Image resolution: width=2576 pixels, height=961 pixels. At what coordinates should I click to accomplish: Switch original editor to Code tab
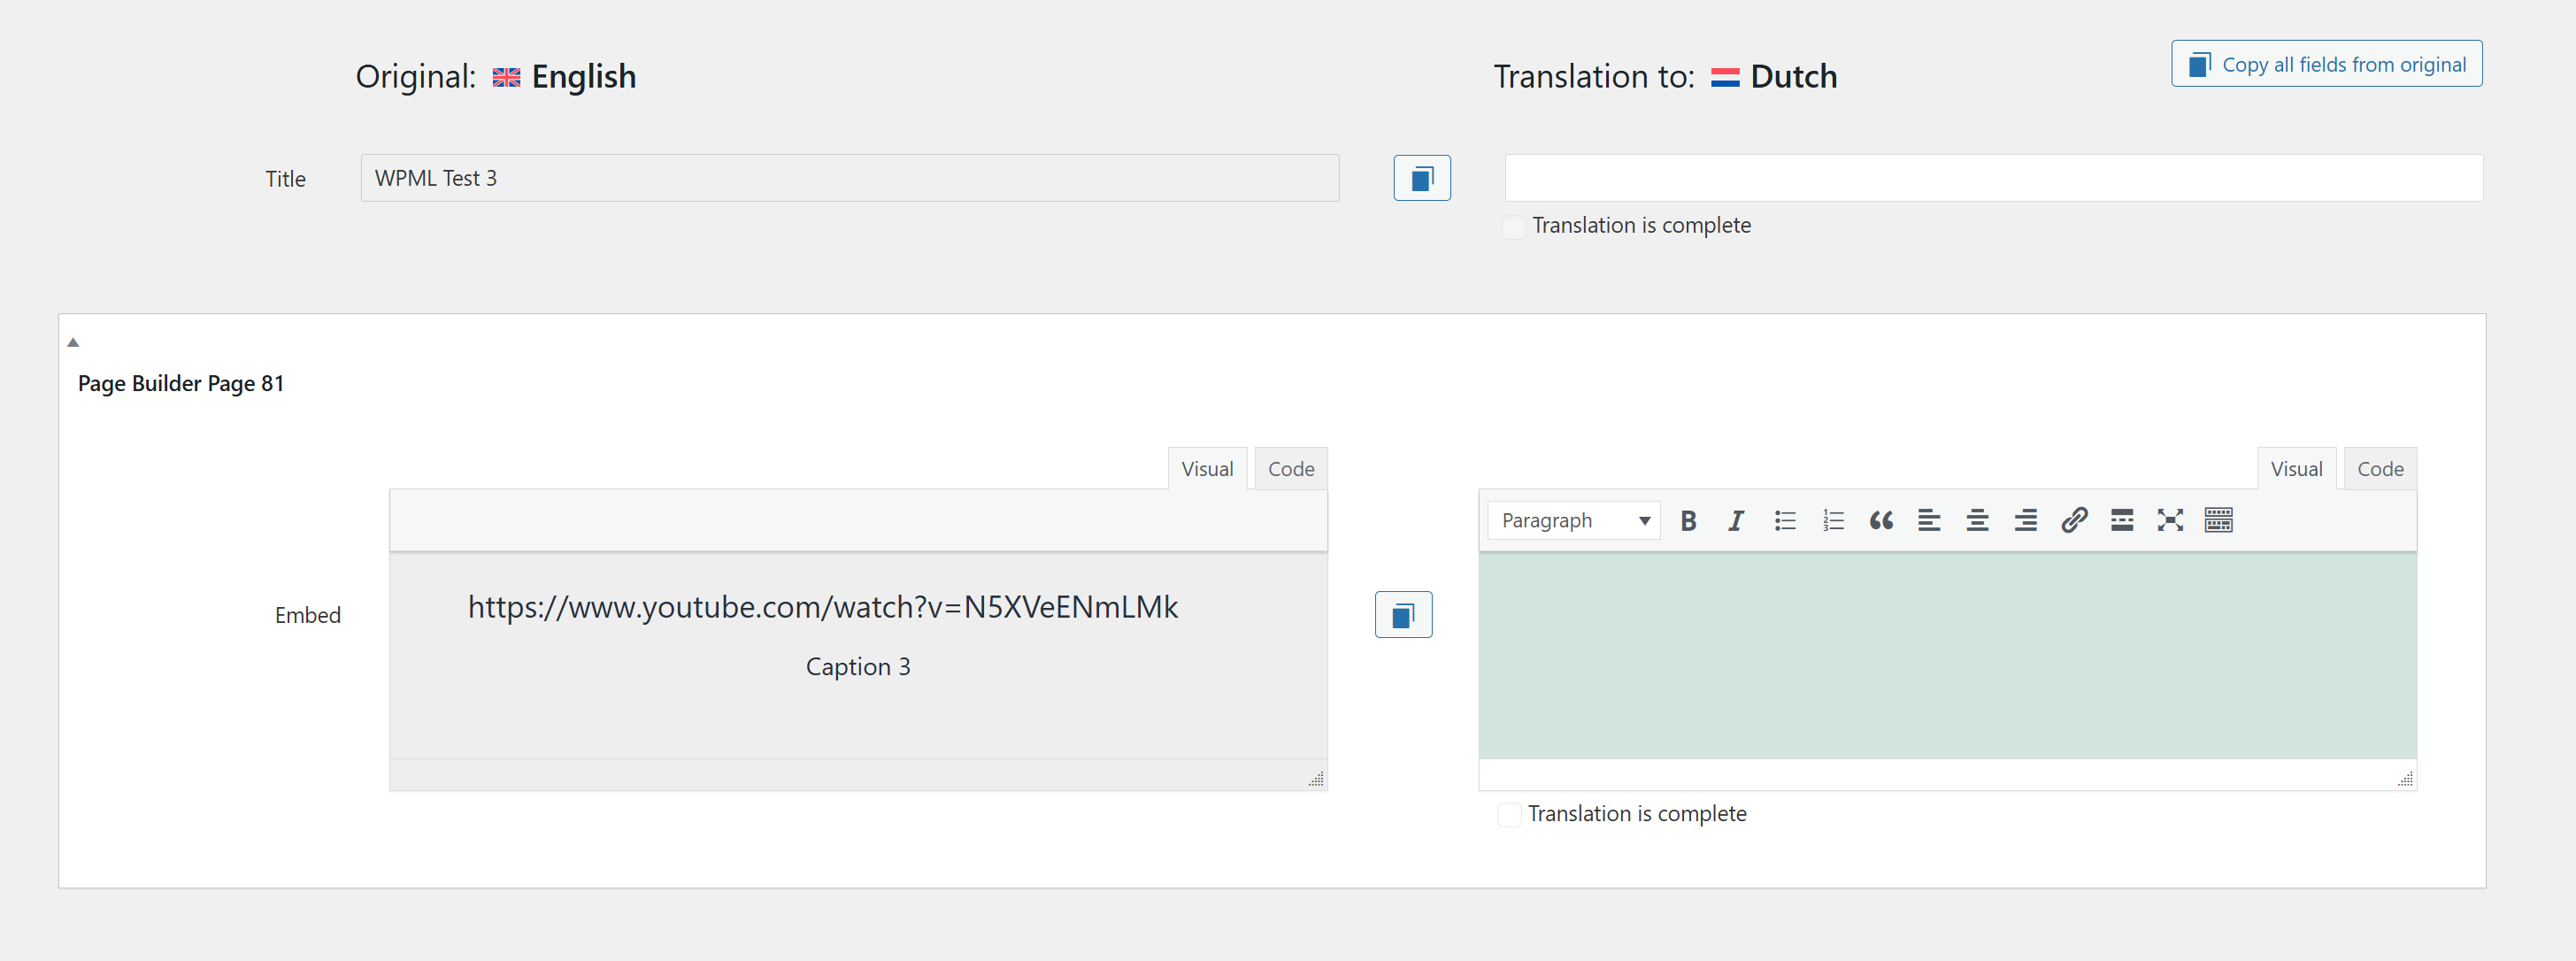(1290, 469)
